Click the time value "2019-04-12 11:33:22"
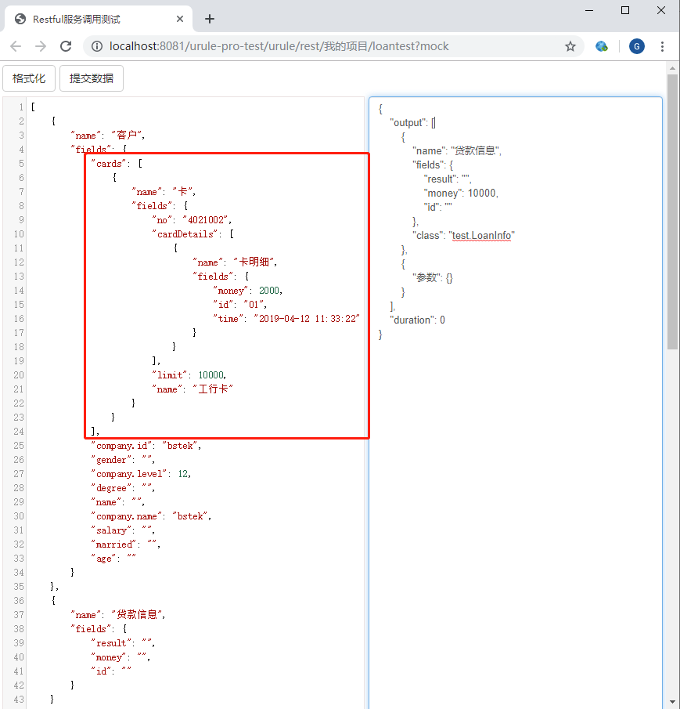This screenshot has width=680, height=709. click(x=307, y=319)
